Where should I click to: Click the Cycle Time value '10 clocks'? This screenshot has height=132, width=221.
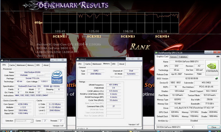tap(114, 100)
